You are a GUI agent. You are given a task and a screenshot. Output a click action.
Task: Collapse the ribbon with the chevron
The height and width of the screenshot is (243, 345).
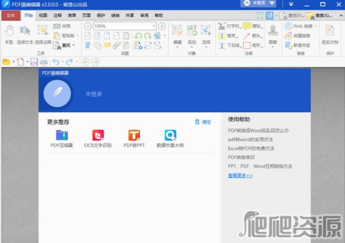[341, 16]
